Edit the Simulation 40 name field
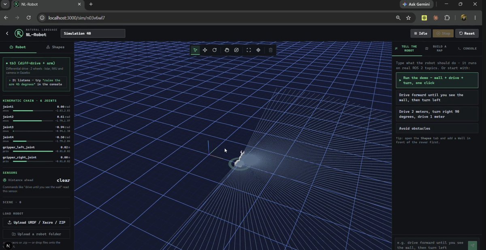Screen dimensions: 486x250 (x=93, y=33)
